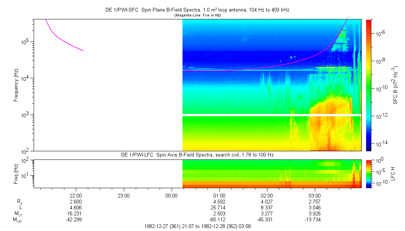This screenshot has width=405, height=231.
Task: Click the white gap band in the spectrogram
Action: (272, 115)
